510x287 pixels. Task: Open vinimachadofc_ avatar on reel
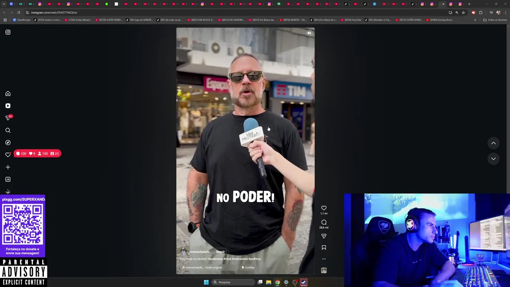[183, 252]
